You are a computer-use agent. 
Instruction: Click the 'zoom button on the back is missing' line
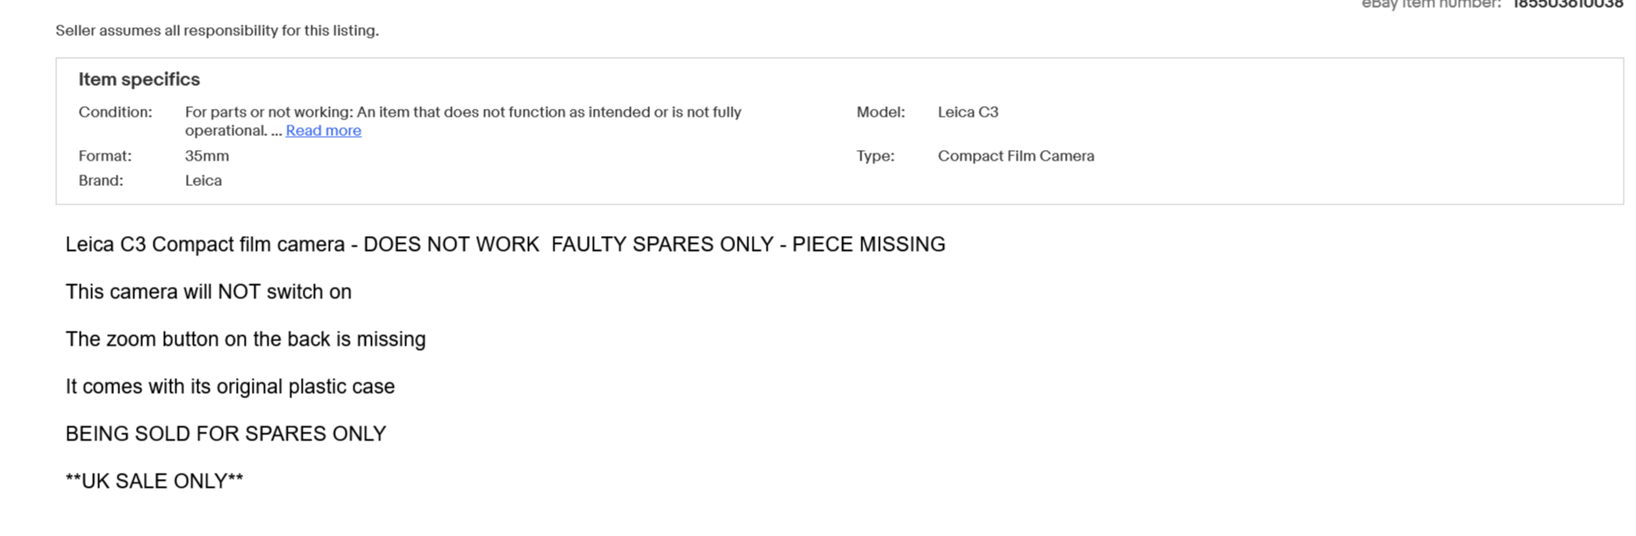246,339
